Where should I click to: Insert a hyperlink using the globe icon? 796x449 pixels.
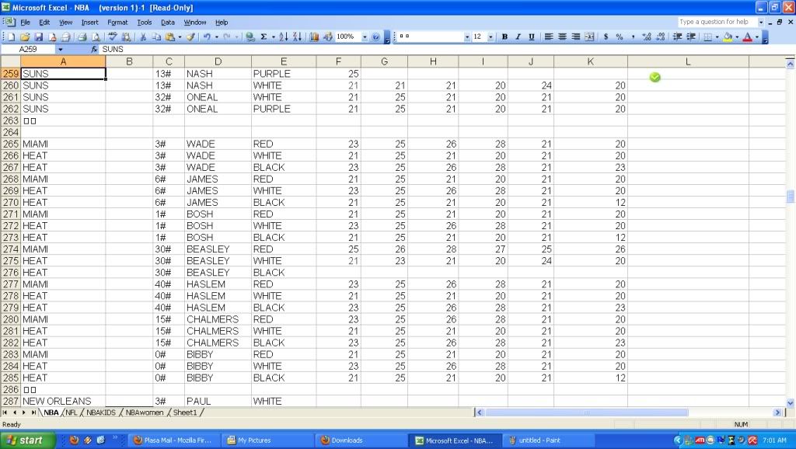[250, 37]
